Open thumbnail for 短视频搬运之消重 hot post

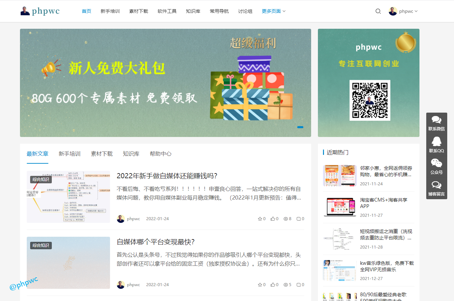click(x=340, y=239)
